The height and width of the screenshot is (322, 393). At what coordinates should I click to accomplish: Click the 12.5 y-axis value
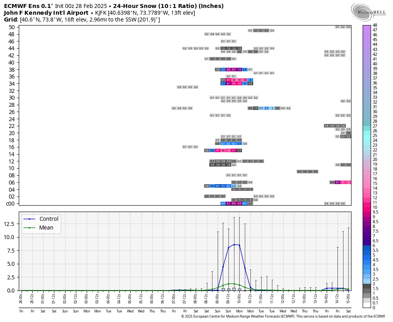(9, 224)
